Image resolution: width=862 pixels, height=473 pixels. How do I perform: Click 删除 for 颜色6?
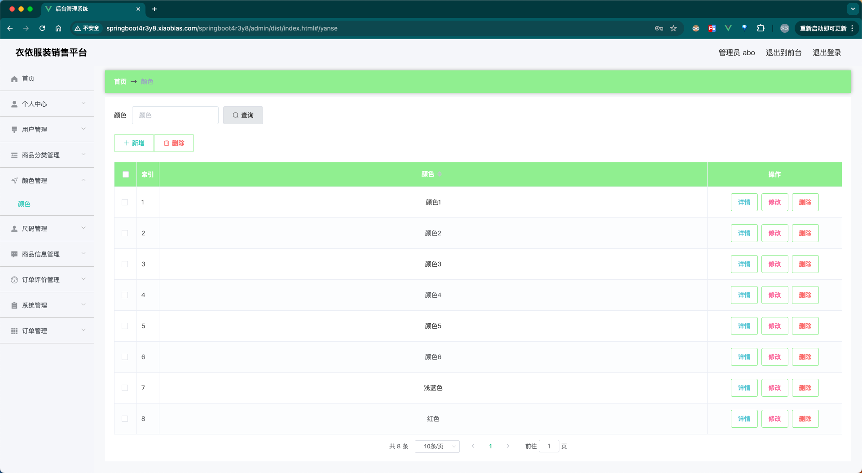click(x=805, y=357)
